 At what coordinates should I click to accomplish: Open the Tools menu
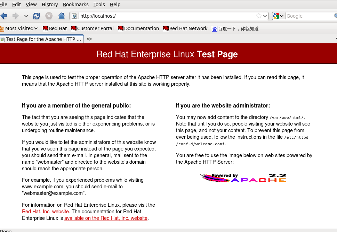click(x=99, y=5)
